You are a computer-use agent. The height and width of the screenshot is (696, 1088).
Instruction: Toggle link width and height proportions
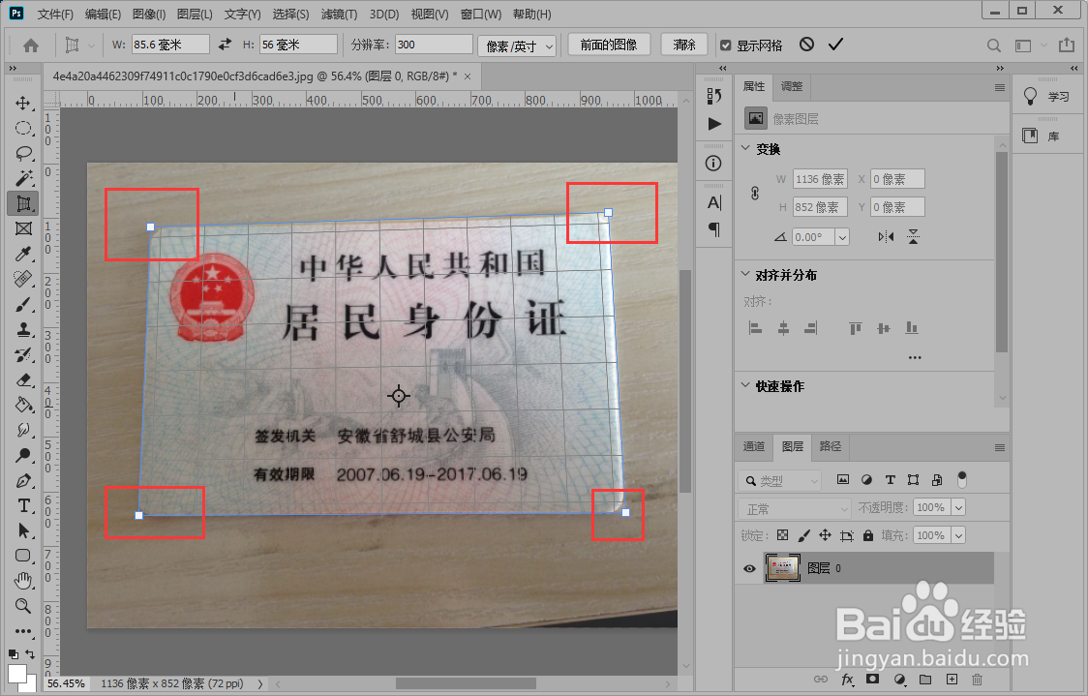coord(755,193)
